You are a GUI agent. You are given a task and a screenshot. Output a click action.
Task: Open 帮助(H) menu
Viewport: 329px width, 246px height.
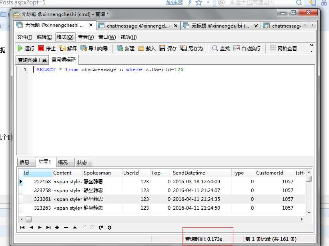128,37
